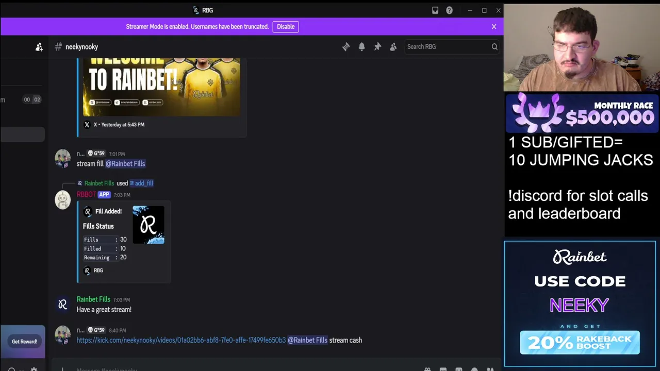Screen dimensions: 660x371
Task: Click the Get Reward! button
Action: [x=24, y=342]
